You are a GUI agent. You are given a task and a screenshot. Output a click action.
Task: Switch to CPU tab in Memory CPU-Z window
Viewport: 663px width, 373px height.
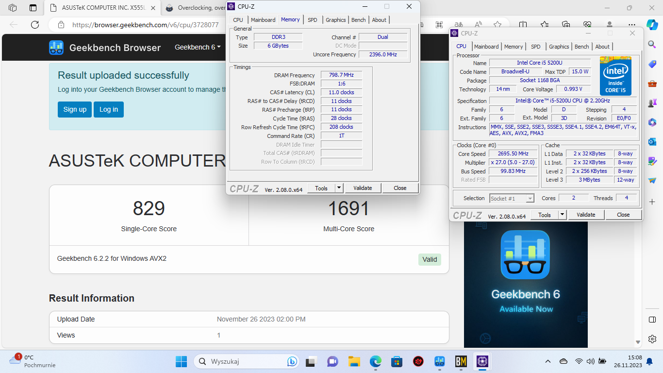coord(238,20)
